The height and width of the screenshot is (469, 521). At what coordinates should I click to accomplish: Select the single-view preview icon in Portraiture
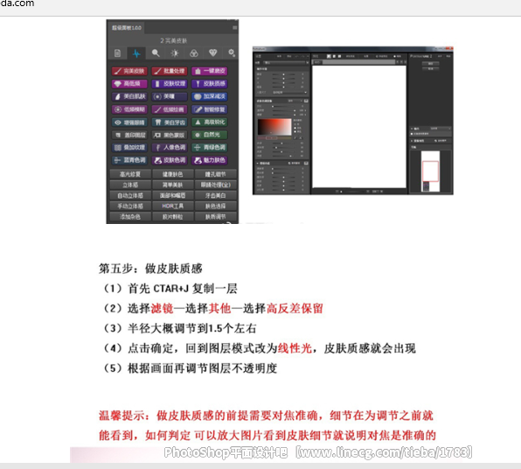(x=329, y=56)
